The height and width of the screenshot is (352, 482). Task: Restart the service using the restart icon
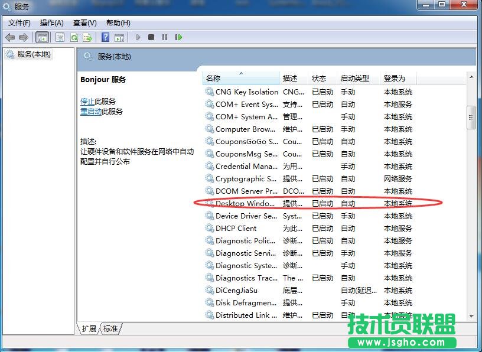[179, 37]
